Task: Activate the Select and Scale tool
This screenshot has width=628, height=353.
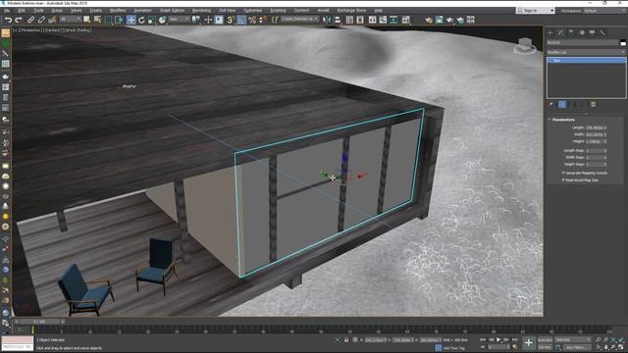Action: 152,20
